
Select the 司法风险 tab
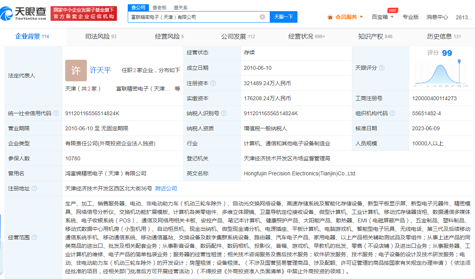[101, 37]
